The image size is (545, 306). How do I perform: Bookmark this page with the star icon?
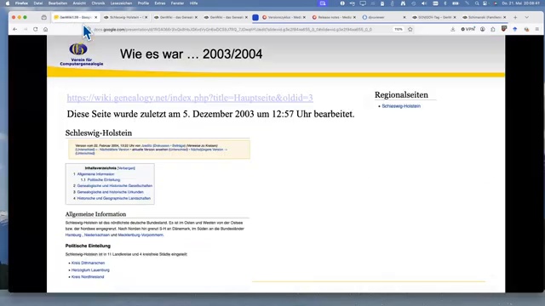point(410,30)
